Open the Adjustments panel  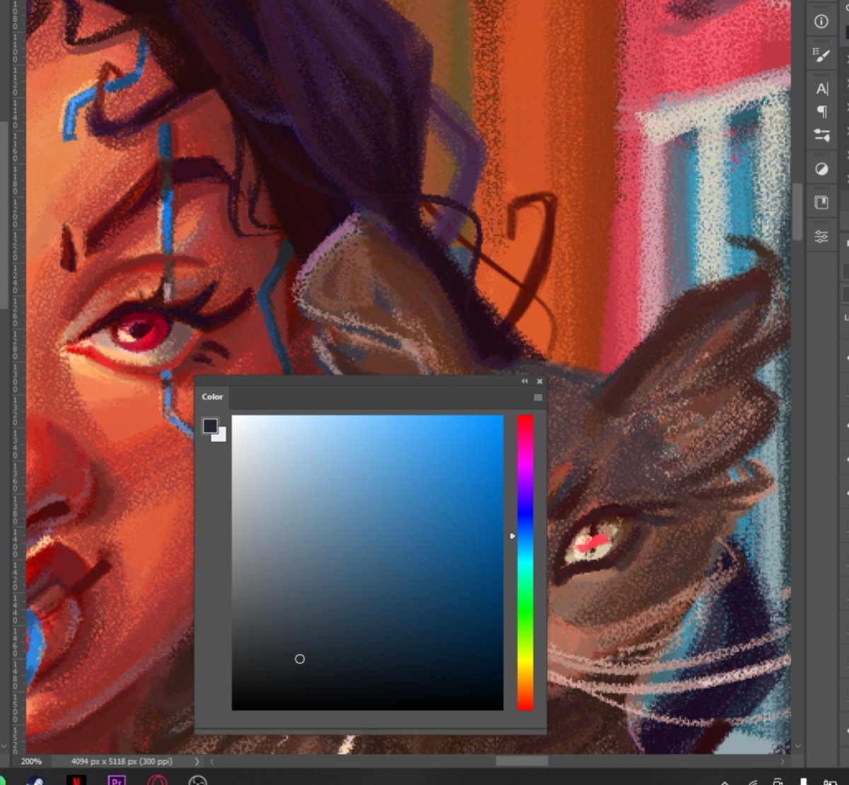[821, 169]
